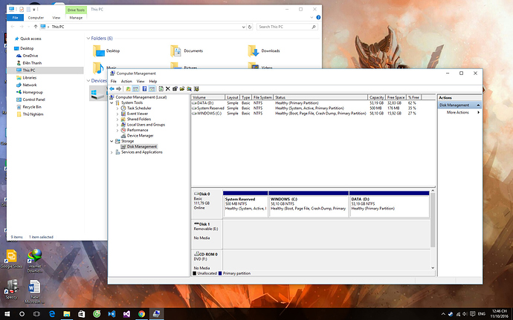Select Shared Folders in the console tree
This screenshot has width=513, height=320.
(139, 119)
